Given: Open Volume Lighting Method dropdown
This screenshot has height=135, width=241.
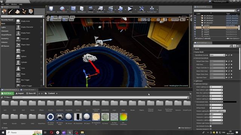Looking at the screenshot, I should (218, 111).
